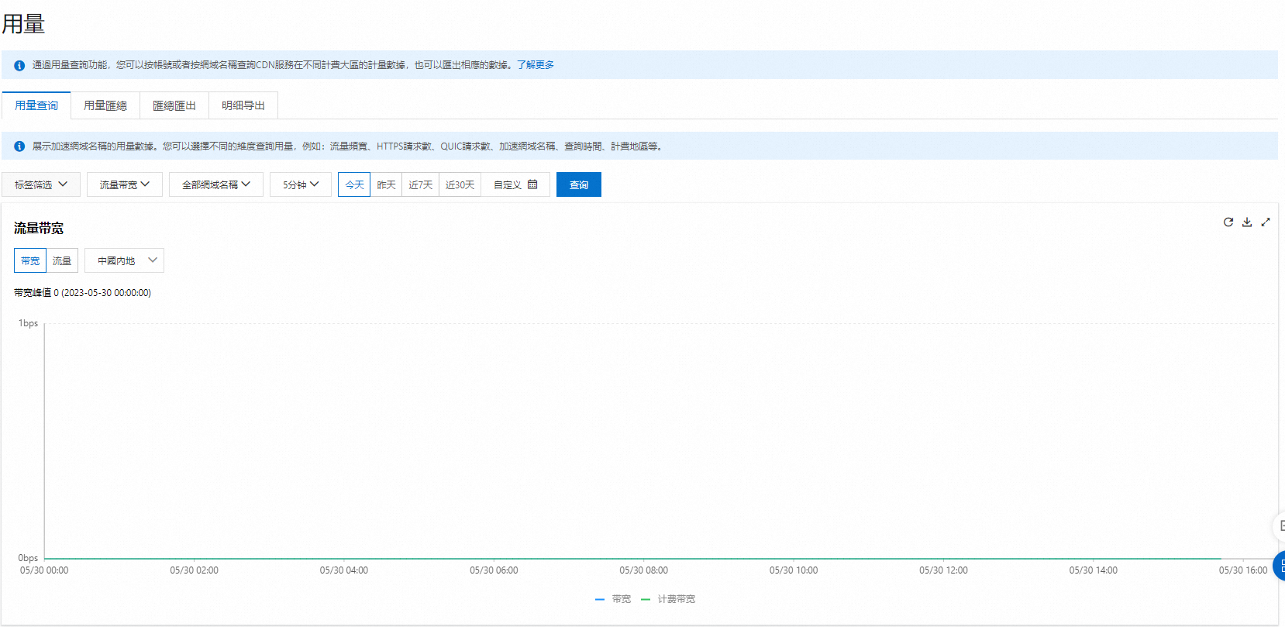This screenshot has height=627, width=1285.
Task: Open the 中國內地 region dropdown
Action: (124, 260)
